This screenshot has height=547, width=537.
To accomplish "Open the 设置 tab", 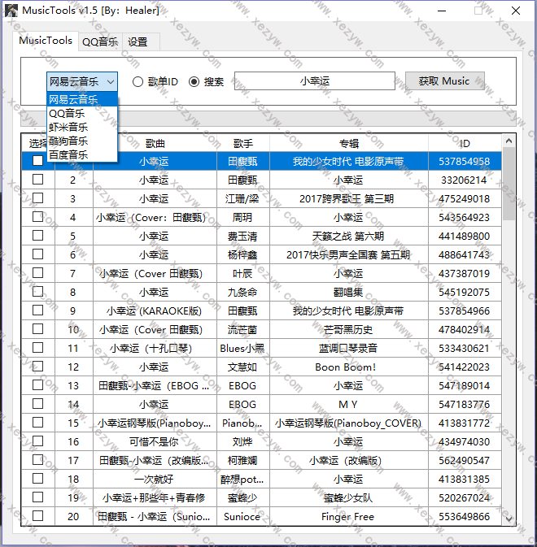I will point(138,42).
